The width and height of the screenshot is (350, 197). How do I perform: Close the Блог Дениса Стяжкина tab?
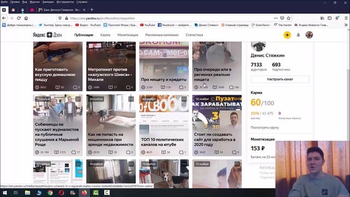click(x=84, y=10)
